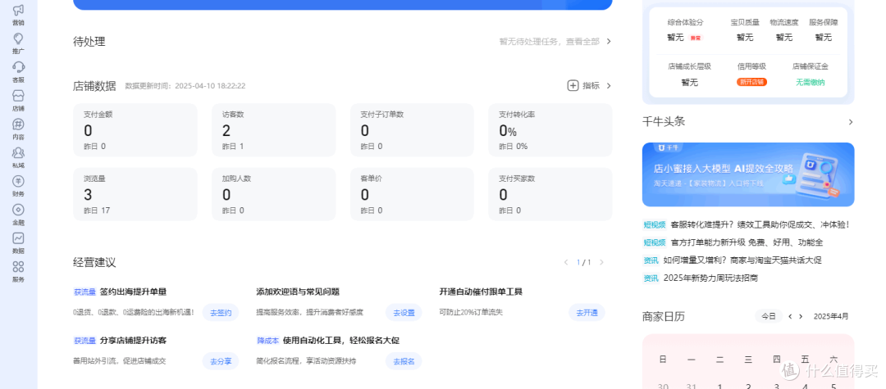Click the 数据更新时间 timestamp text
This screenshot has height=389, width=886.
(x=185, y=86)
